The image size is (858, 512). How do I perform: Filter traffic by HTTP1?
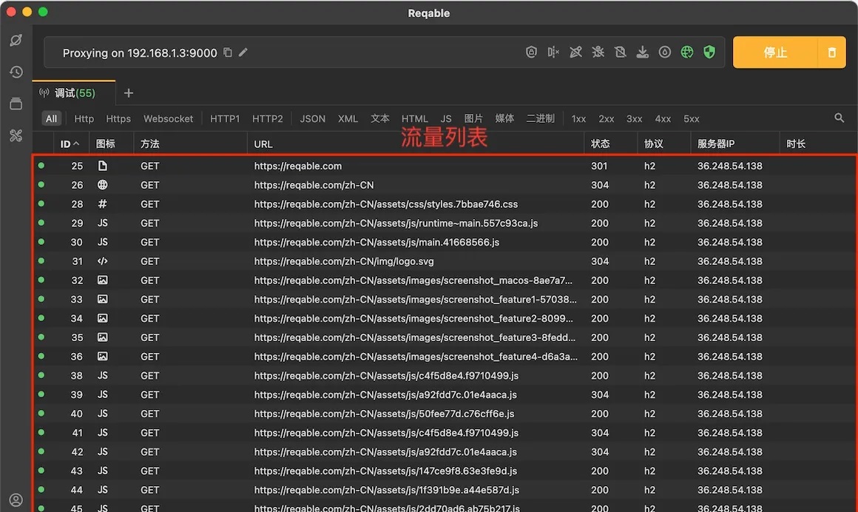click(x=225, y=118)
